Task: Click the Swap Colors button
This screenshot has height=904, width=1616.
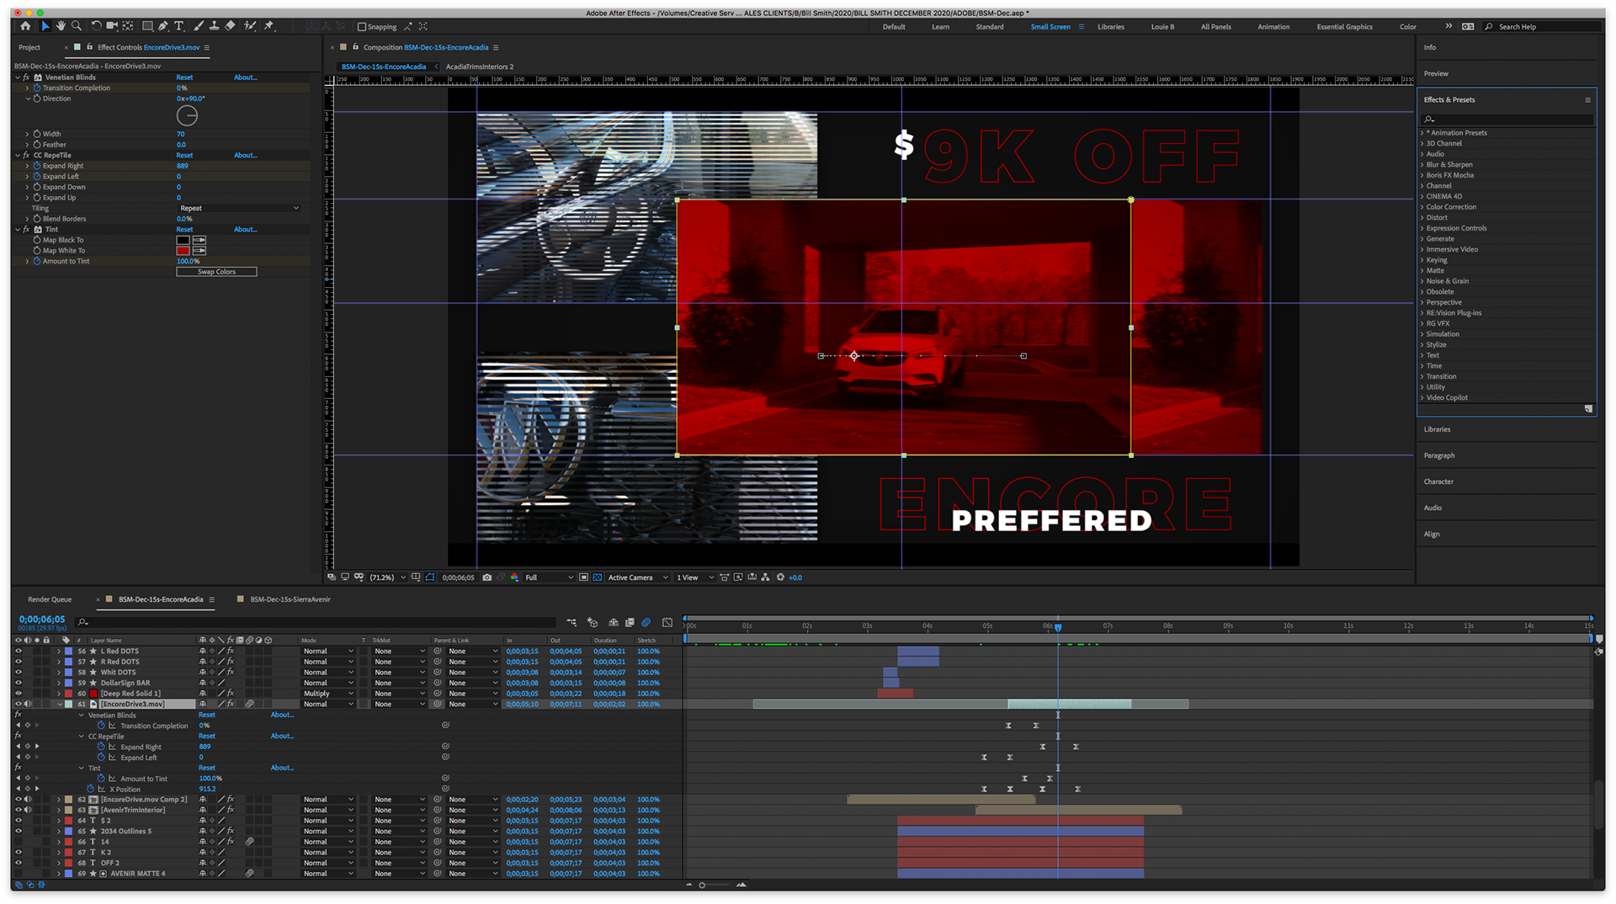Action: pyautogui.click(x=216, y=272)
